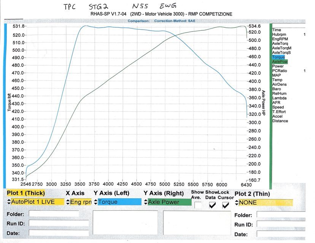This screenshot has height=243, width=315.
Task: Choose AFR from the channel list
Action: pyautogui.click(x=277, y=103)
